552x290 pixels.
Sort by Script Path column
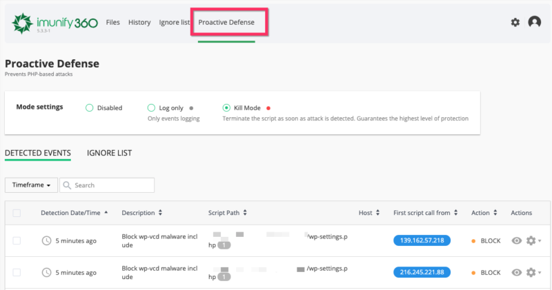point(228,213)
